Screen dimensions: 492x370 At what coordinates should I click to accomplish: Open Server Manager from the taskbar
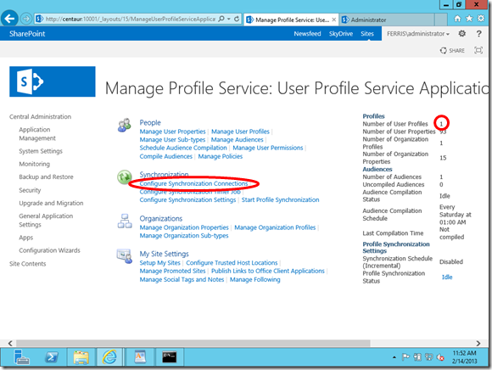(x=22, y=357)
